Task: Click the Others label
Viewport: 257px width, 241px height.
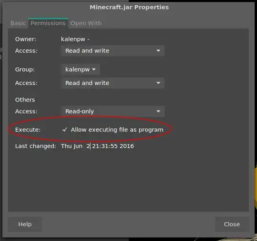Action: point(25,100)
